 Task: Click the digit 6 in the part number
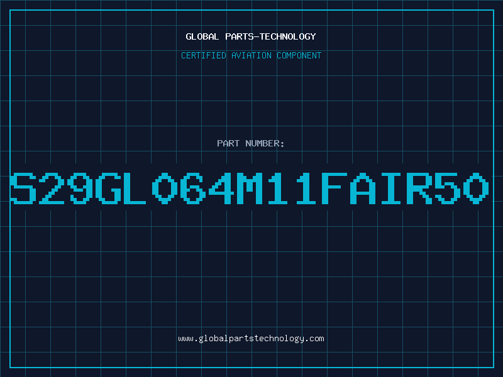[x=193, y=188]
